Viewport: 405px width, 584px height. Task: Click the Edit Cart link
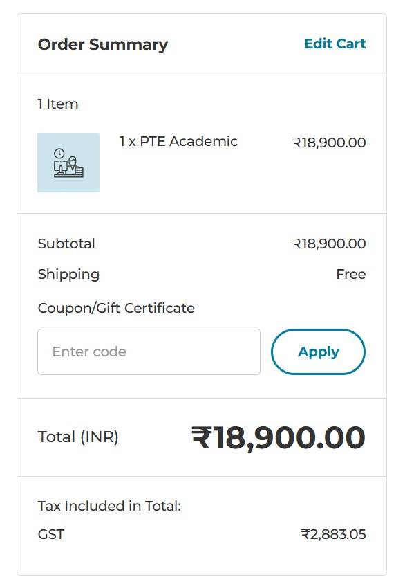coord(335,44)
